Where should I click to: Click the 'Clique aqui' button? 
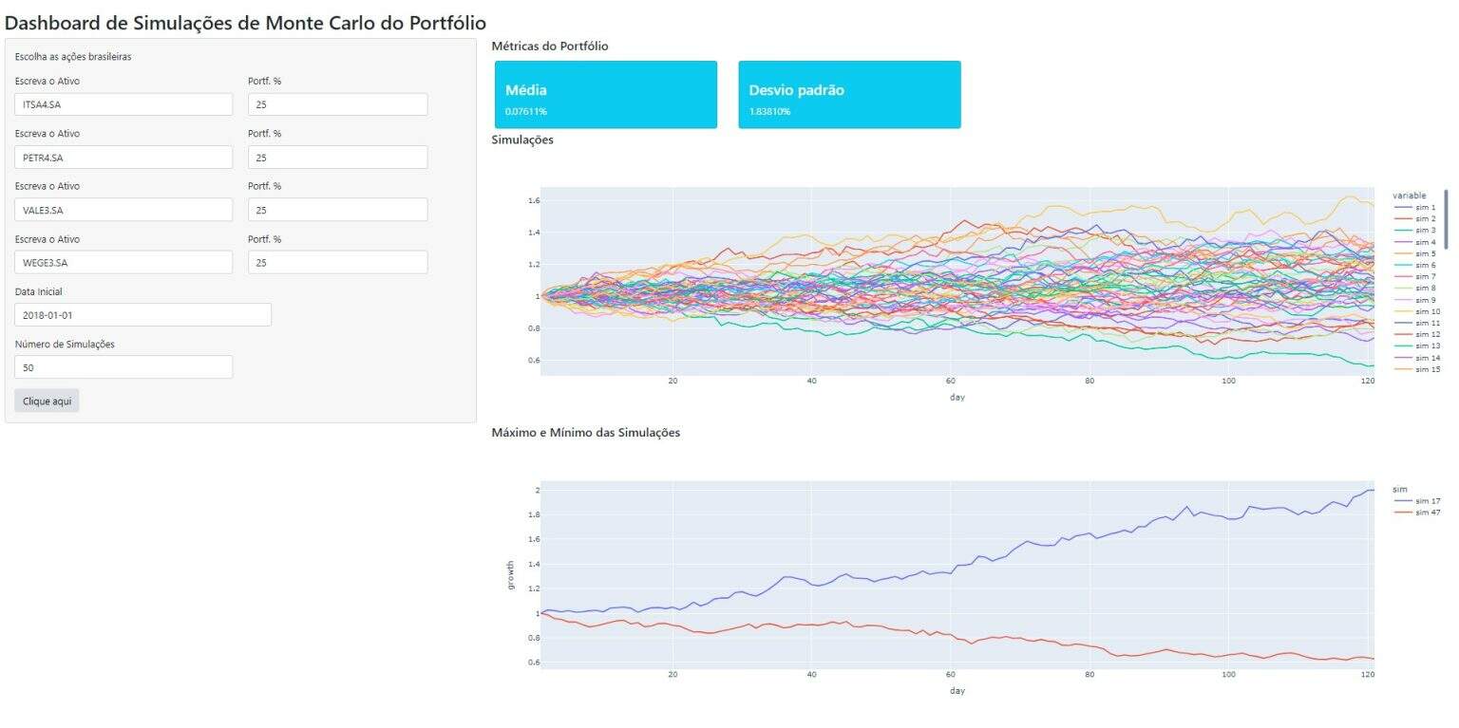[46, 401]
